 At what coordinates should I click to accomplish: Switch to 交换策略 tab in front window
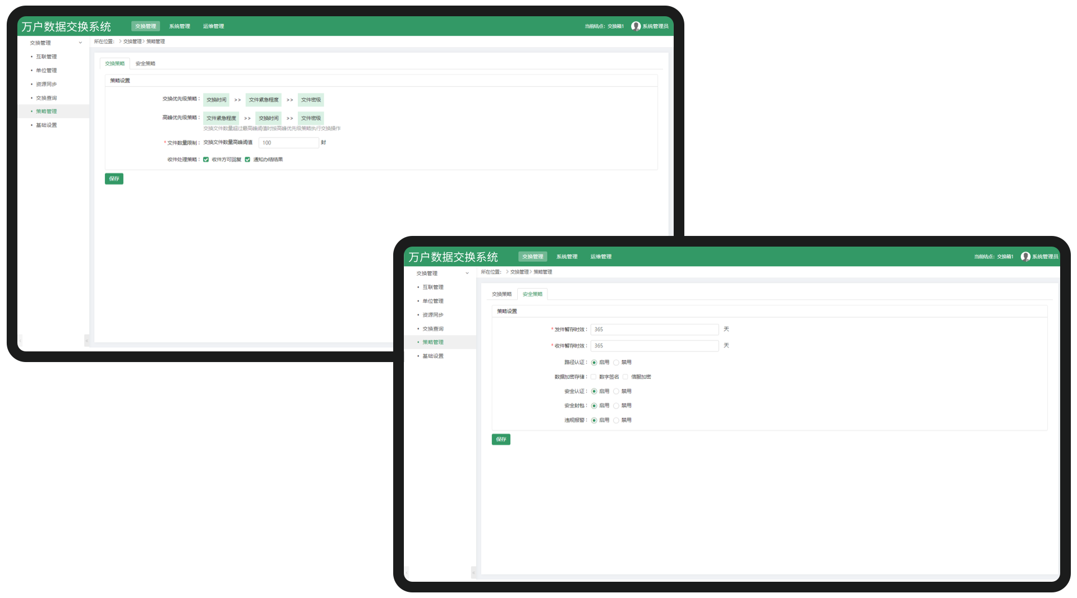[501, 294]
